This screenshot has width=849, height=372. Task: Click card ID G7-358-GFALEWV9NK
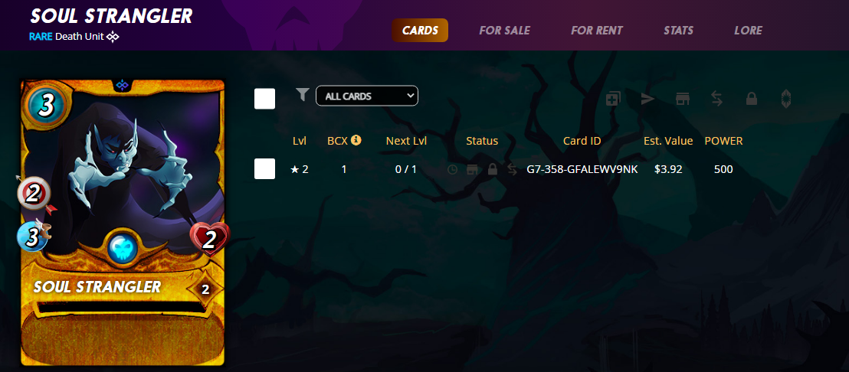point(582,169)
